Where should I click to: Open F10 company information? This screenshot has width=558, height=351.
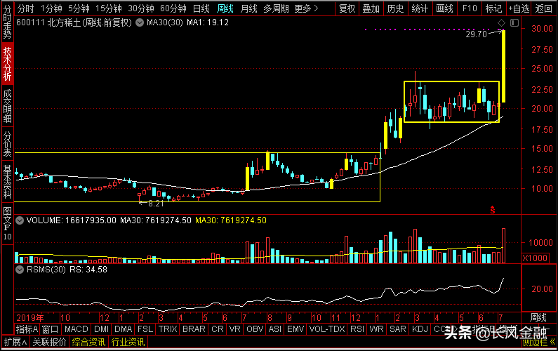point(470,8)
